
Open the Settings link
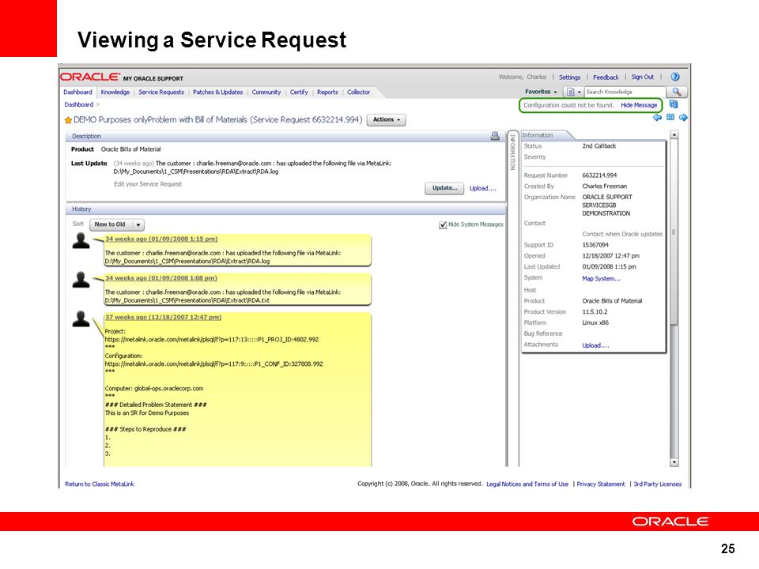[x=570, y=77]
